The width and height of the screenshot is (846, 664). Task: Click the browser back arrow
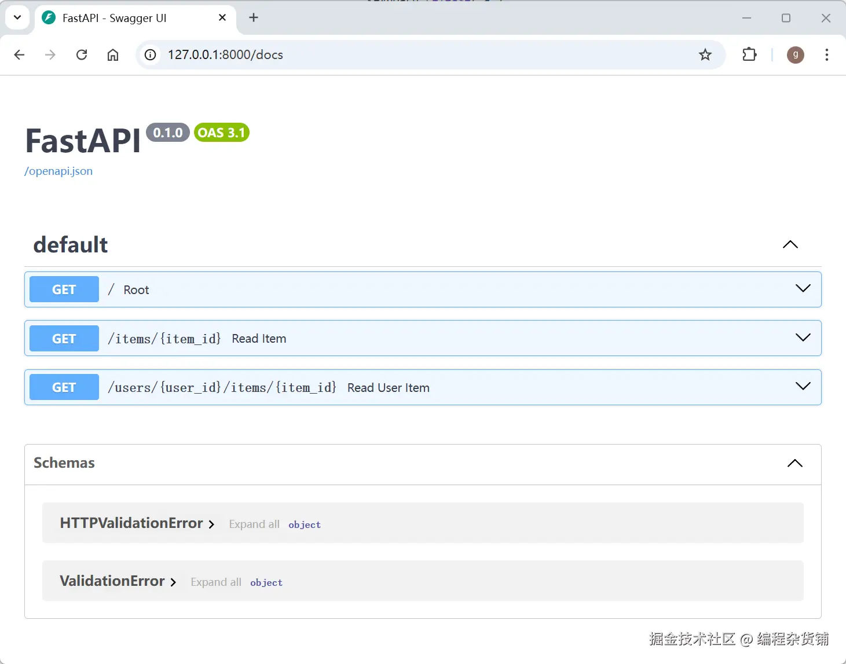[x=19, y=54]
